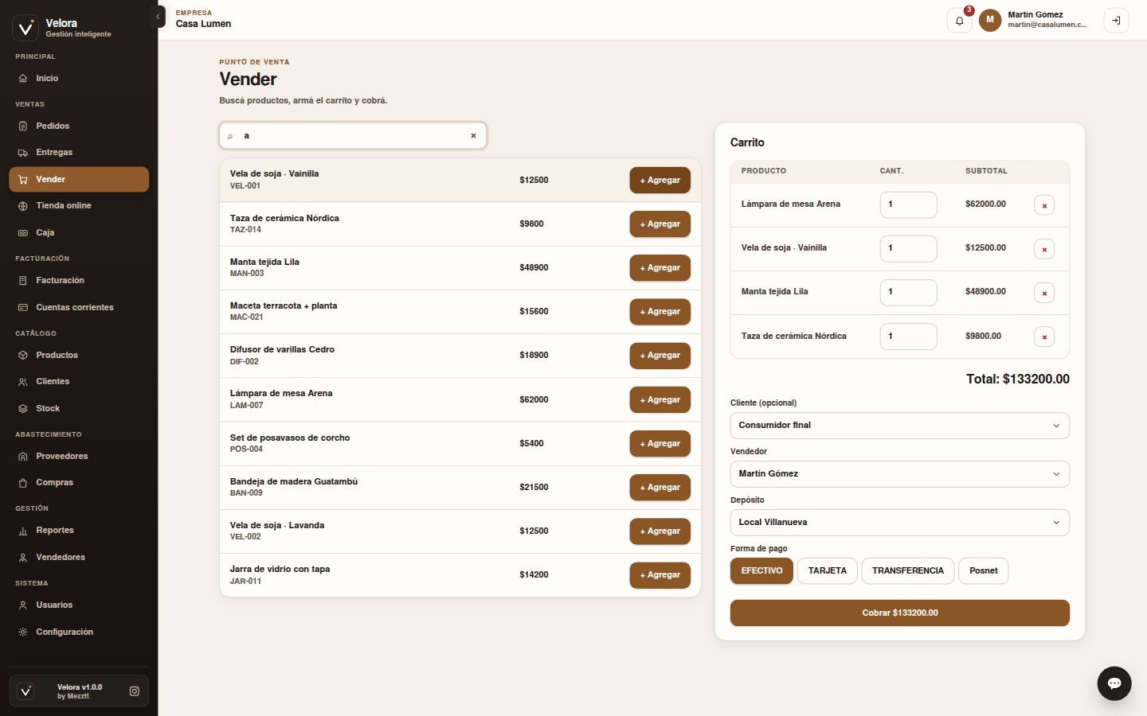The image size is (1147, 716).
Task: Choose Posnet as payment method
Action: click(983, 571)
